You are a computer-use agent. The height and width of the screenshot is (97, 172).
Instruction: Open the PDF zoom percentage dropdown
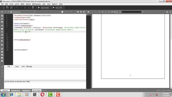click(x=117, y=12)
